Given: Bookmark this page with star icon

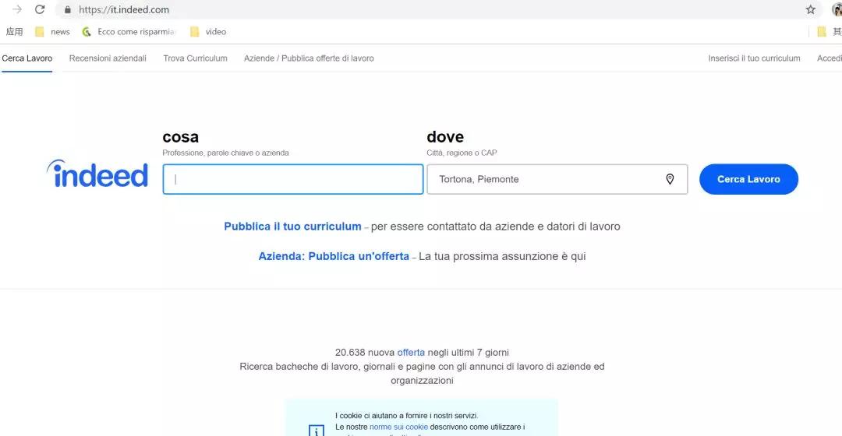Looking at the screenshot, I should [811, 9].
